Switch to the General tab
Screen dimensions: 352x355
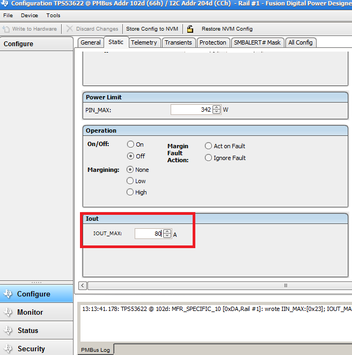tap(91, 42)
